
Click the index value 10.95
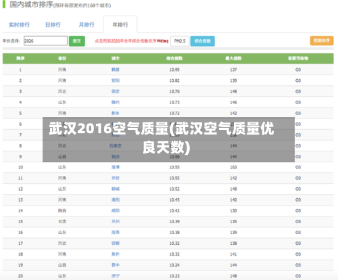click(x=174, y=70)
